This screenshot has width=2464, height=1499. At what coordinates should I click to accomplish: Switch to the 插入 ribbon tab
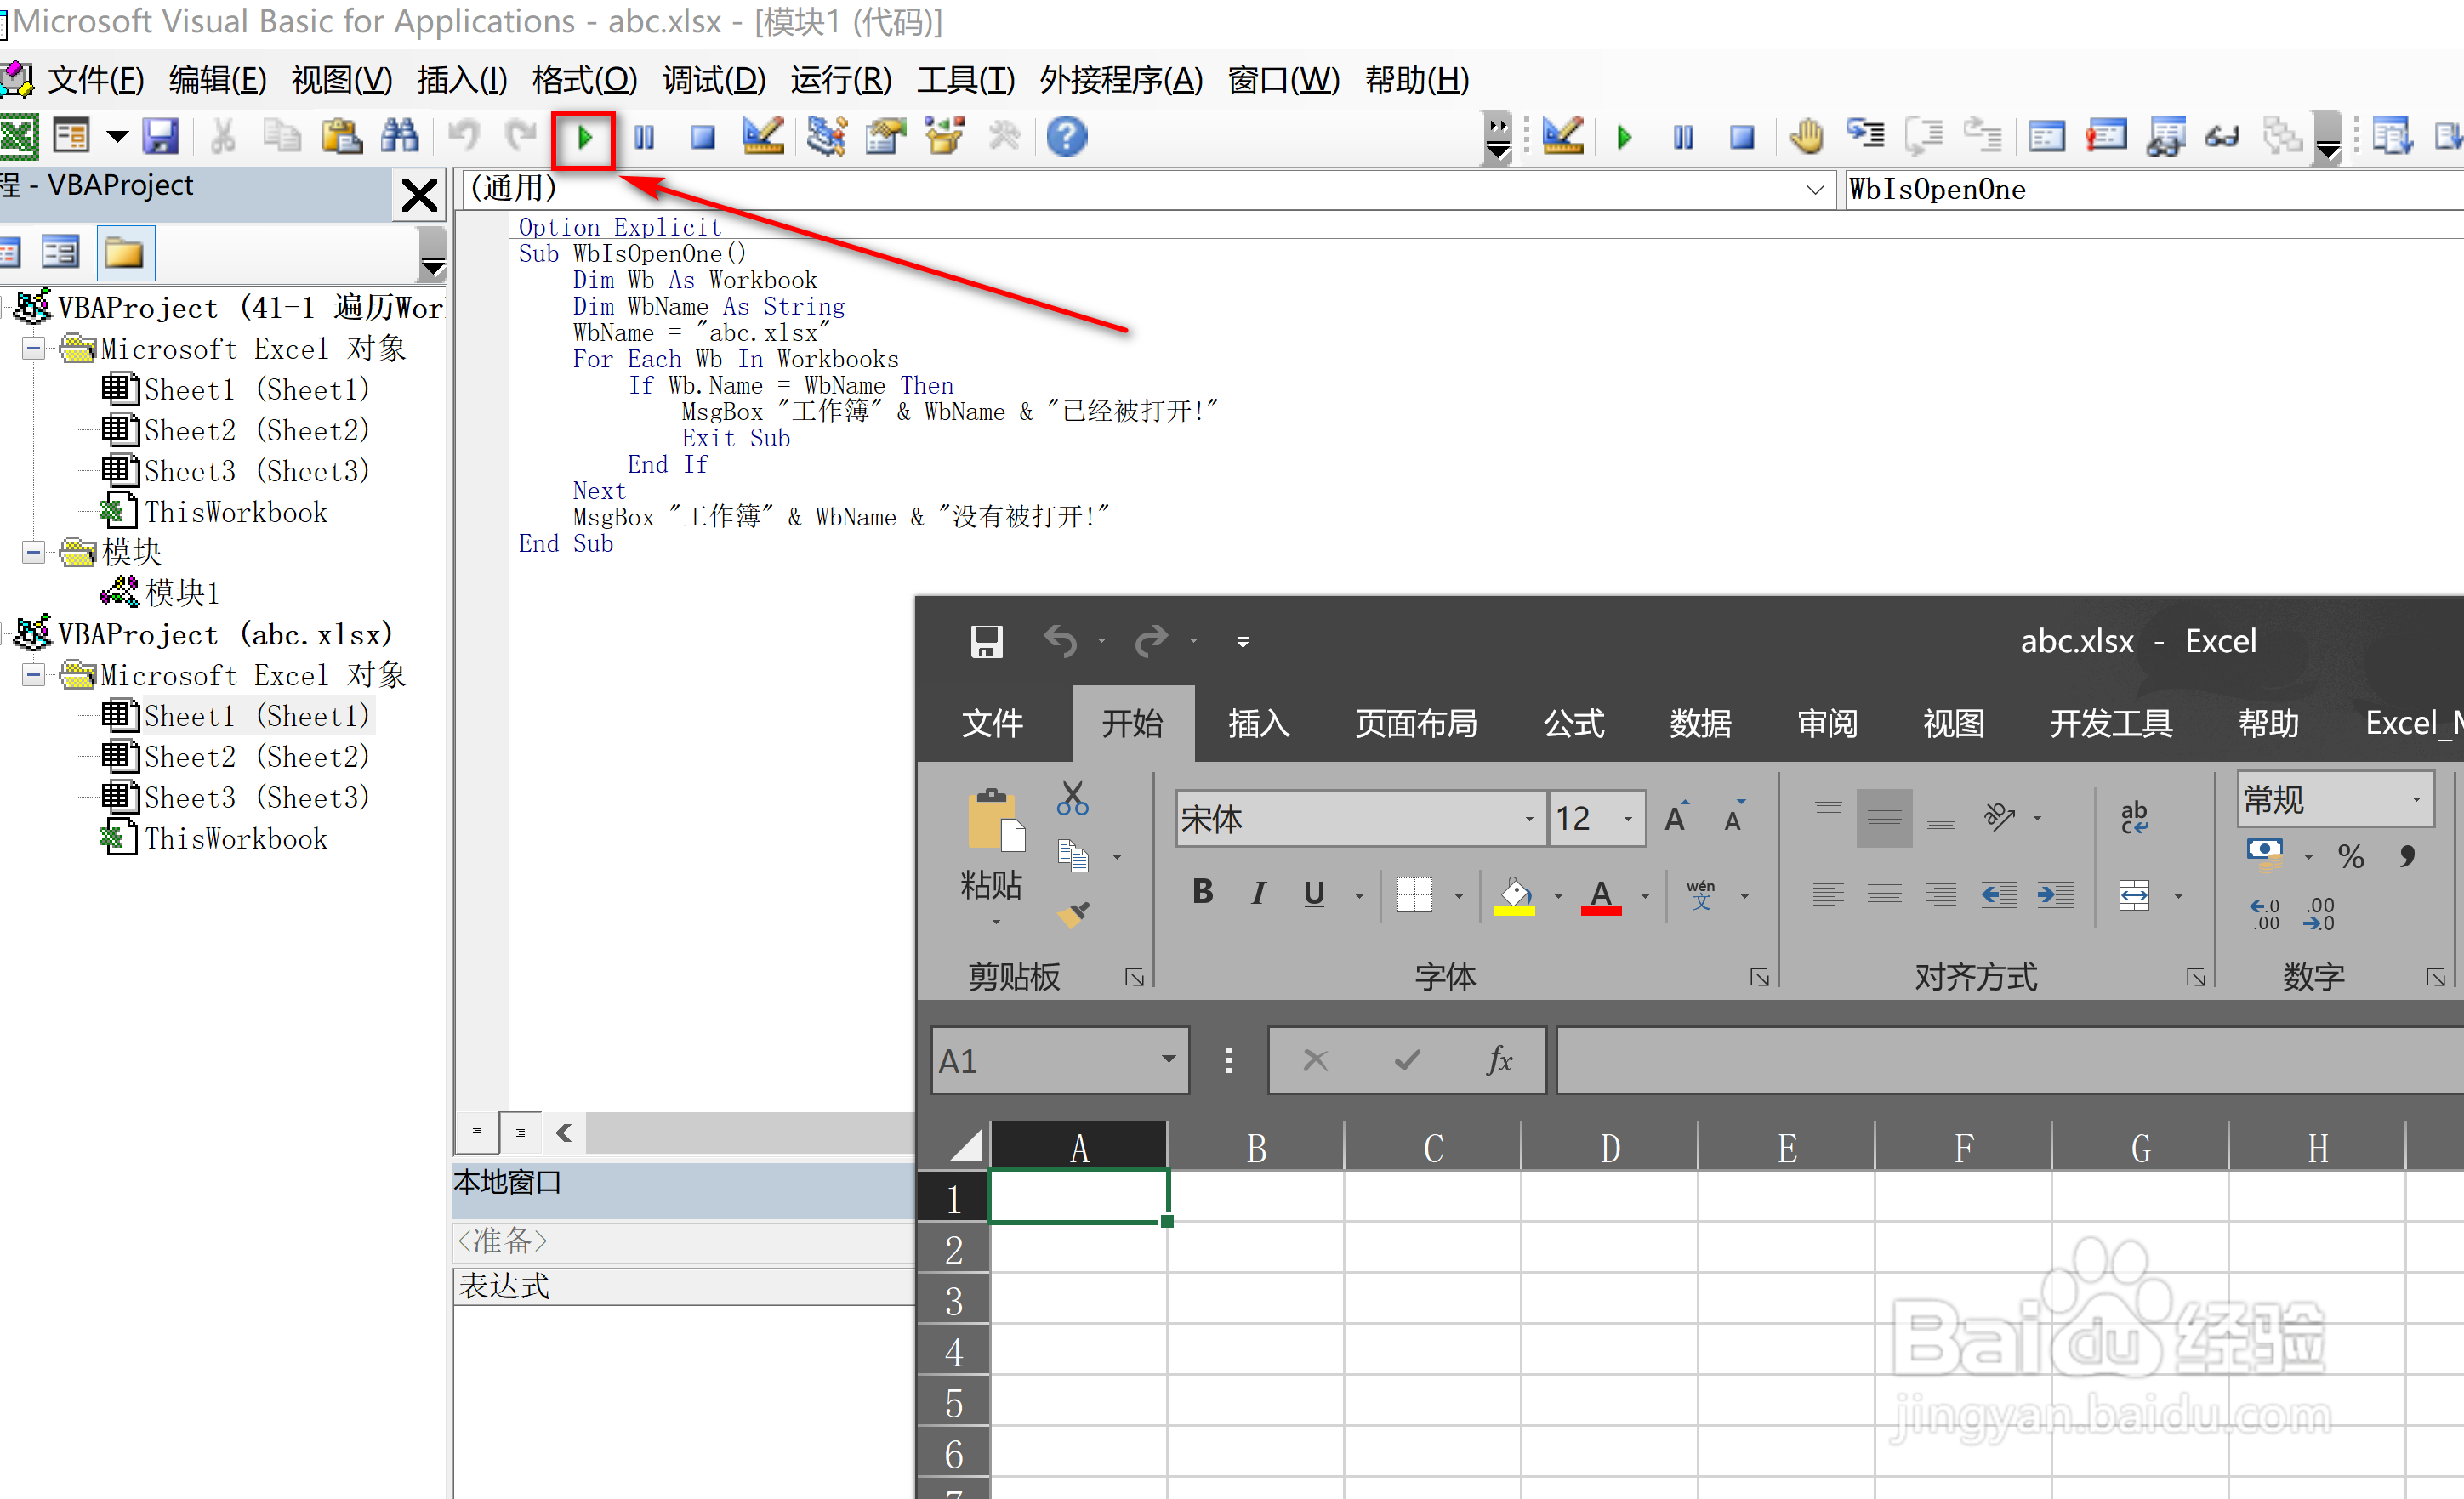[x=1258, y=722]
